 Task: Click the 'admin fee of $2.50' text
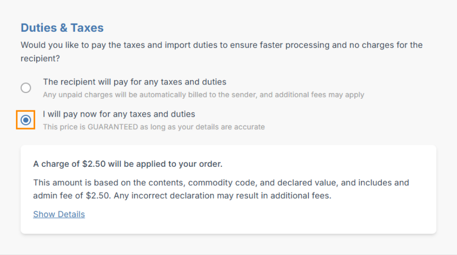pyautogui.click(x=70, y=196)
